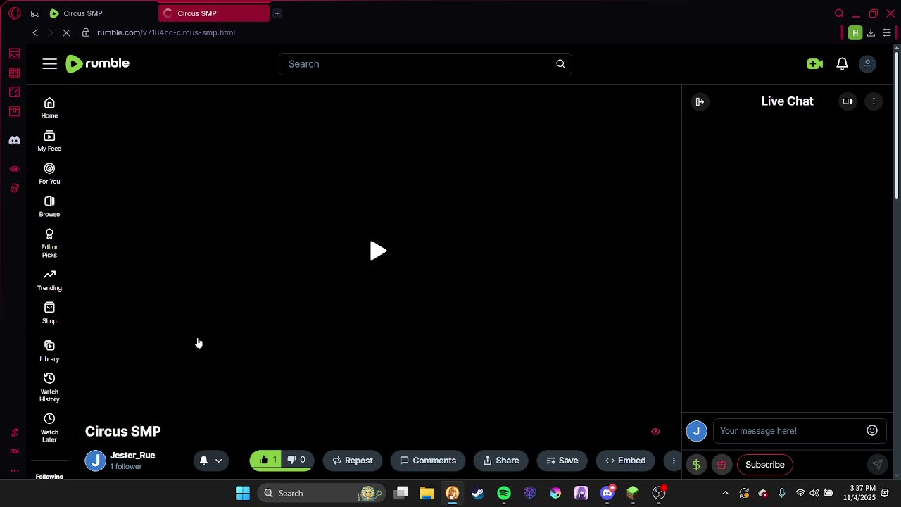Click the Windows taskbar Search box
This screenshot has width=901, height=507.
click(x=322, y=493)
